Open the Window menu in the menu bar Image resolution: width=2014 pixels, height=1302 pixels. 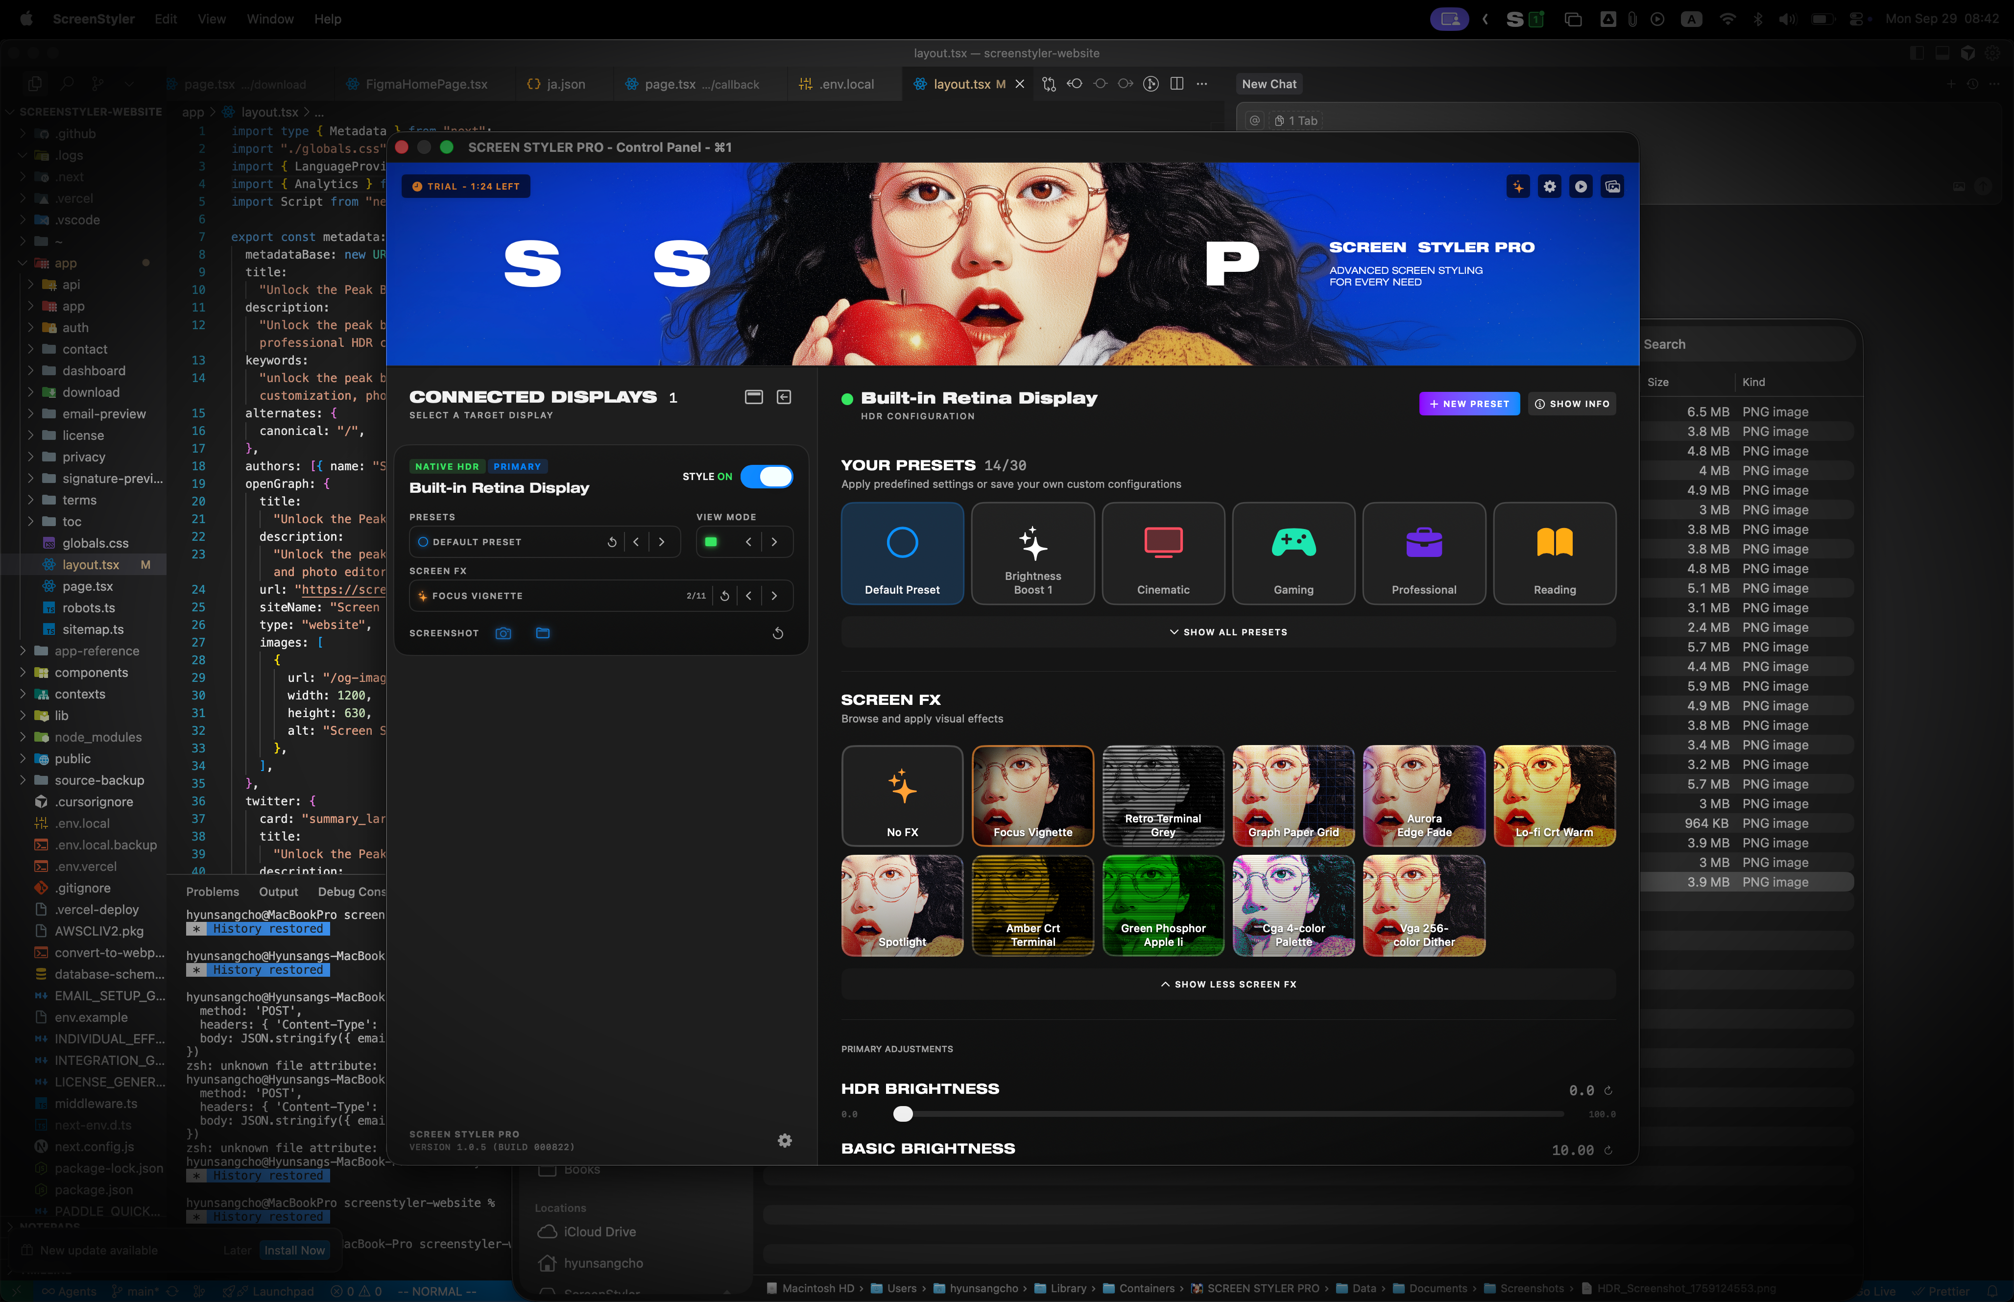coord(269,19)
